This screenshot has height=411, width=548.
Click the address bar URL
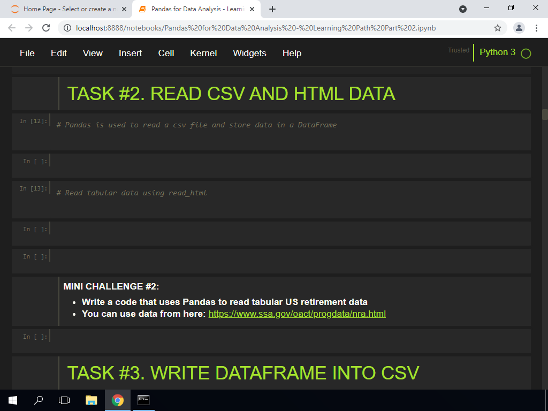tap(256, 28)
